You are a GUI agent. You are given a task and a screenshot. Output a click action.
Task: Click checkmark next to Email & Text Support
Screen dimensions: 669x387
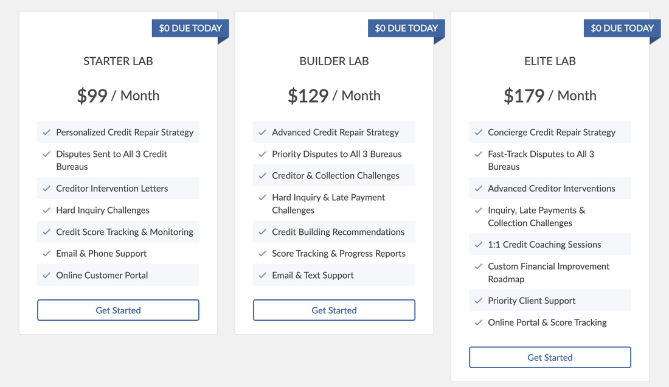coord(262,275)
